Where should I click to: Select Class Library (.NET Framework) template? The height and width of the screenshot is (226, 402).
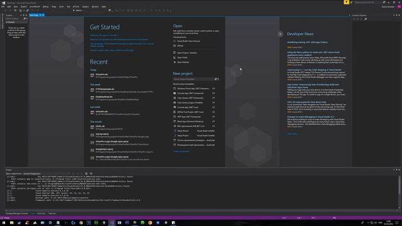tap(194, 98)
